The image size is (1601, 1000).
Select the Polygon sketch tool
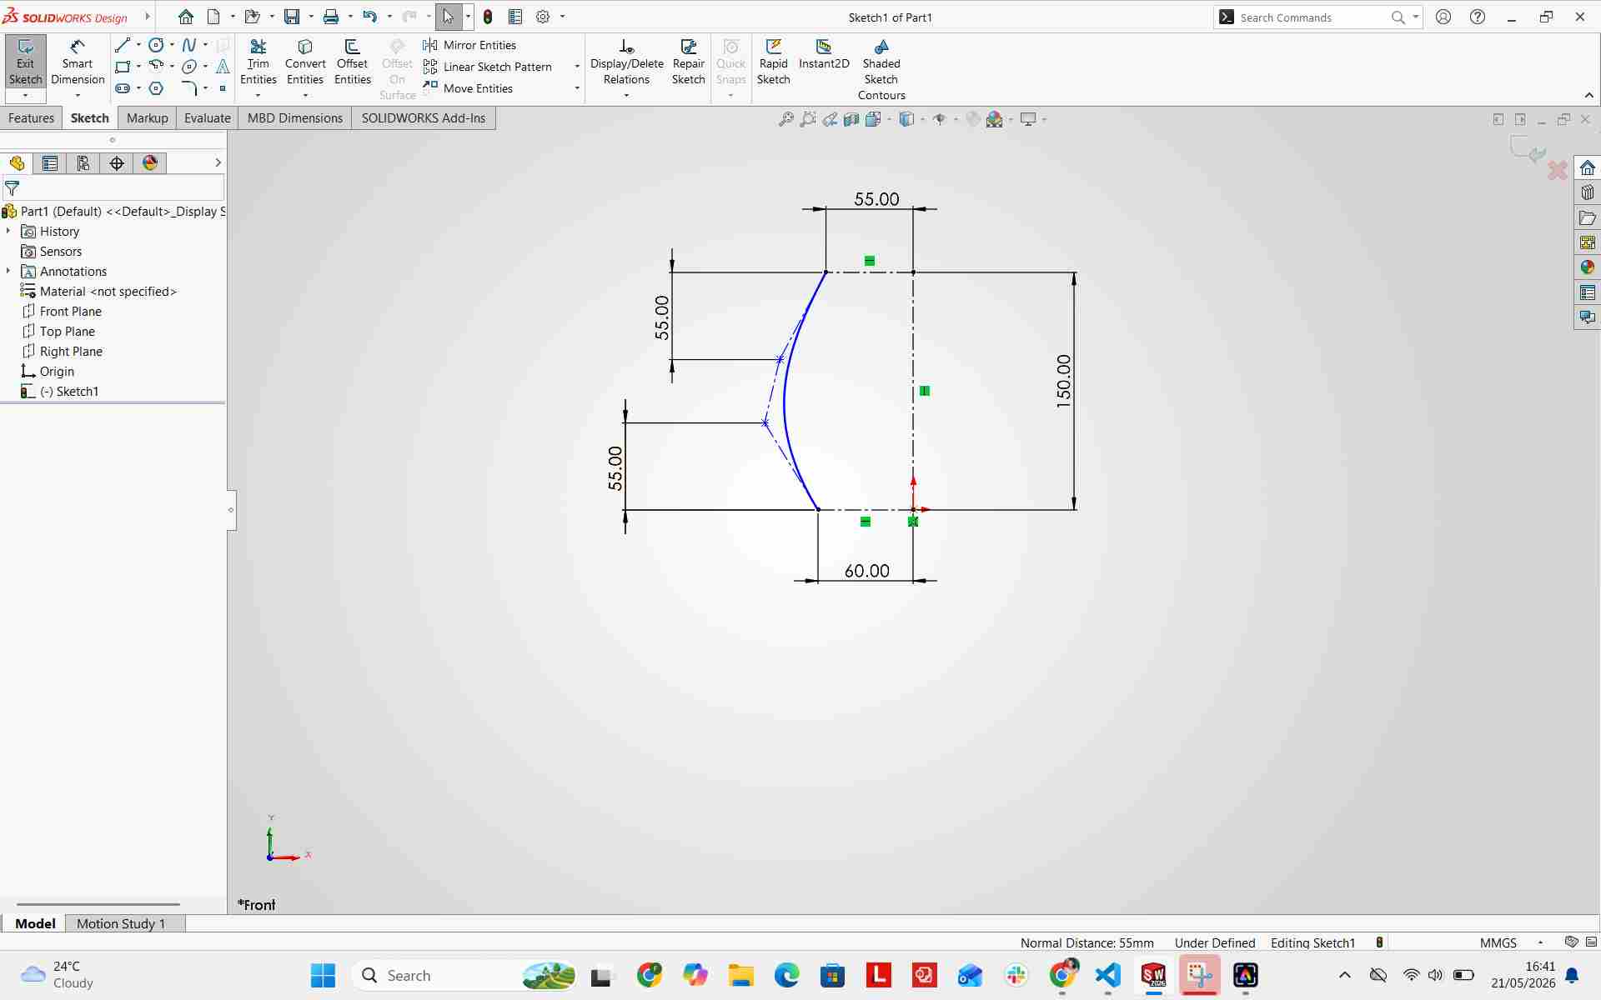[x=156, y=88]
